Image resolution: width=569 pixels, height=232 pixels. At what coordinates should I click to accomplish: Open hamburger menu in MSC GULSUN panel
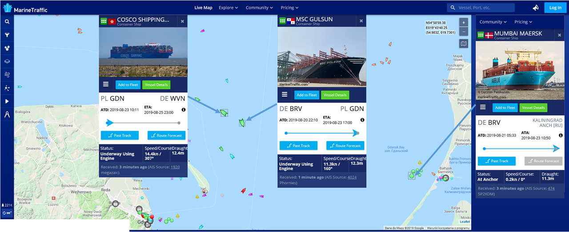pos(284,94)
